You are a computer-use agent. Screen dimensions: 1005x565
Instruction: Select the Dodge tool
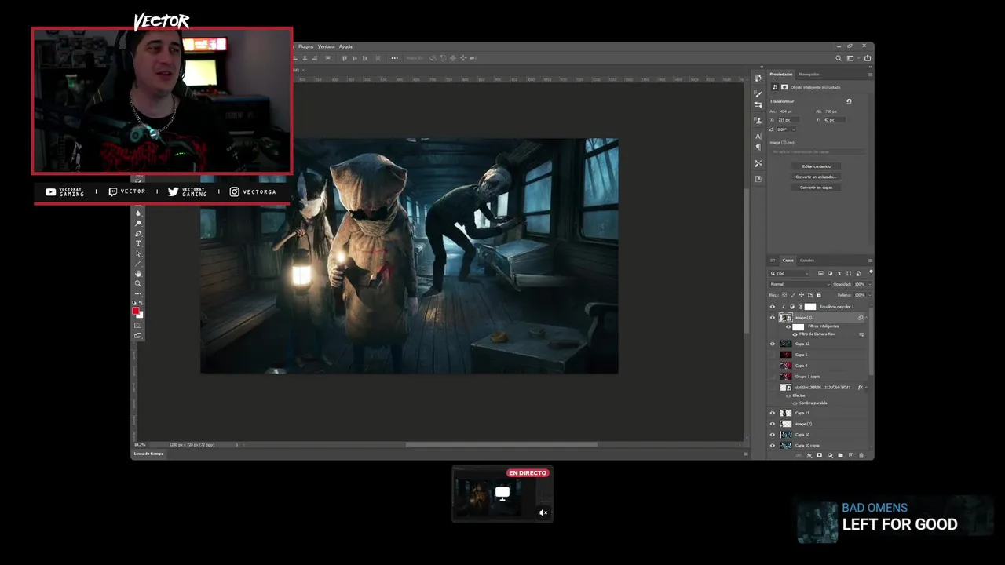pyautogui.click(x=138, y=223)
